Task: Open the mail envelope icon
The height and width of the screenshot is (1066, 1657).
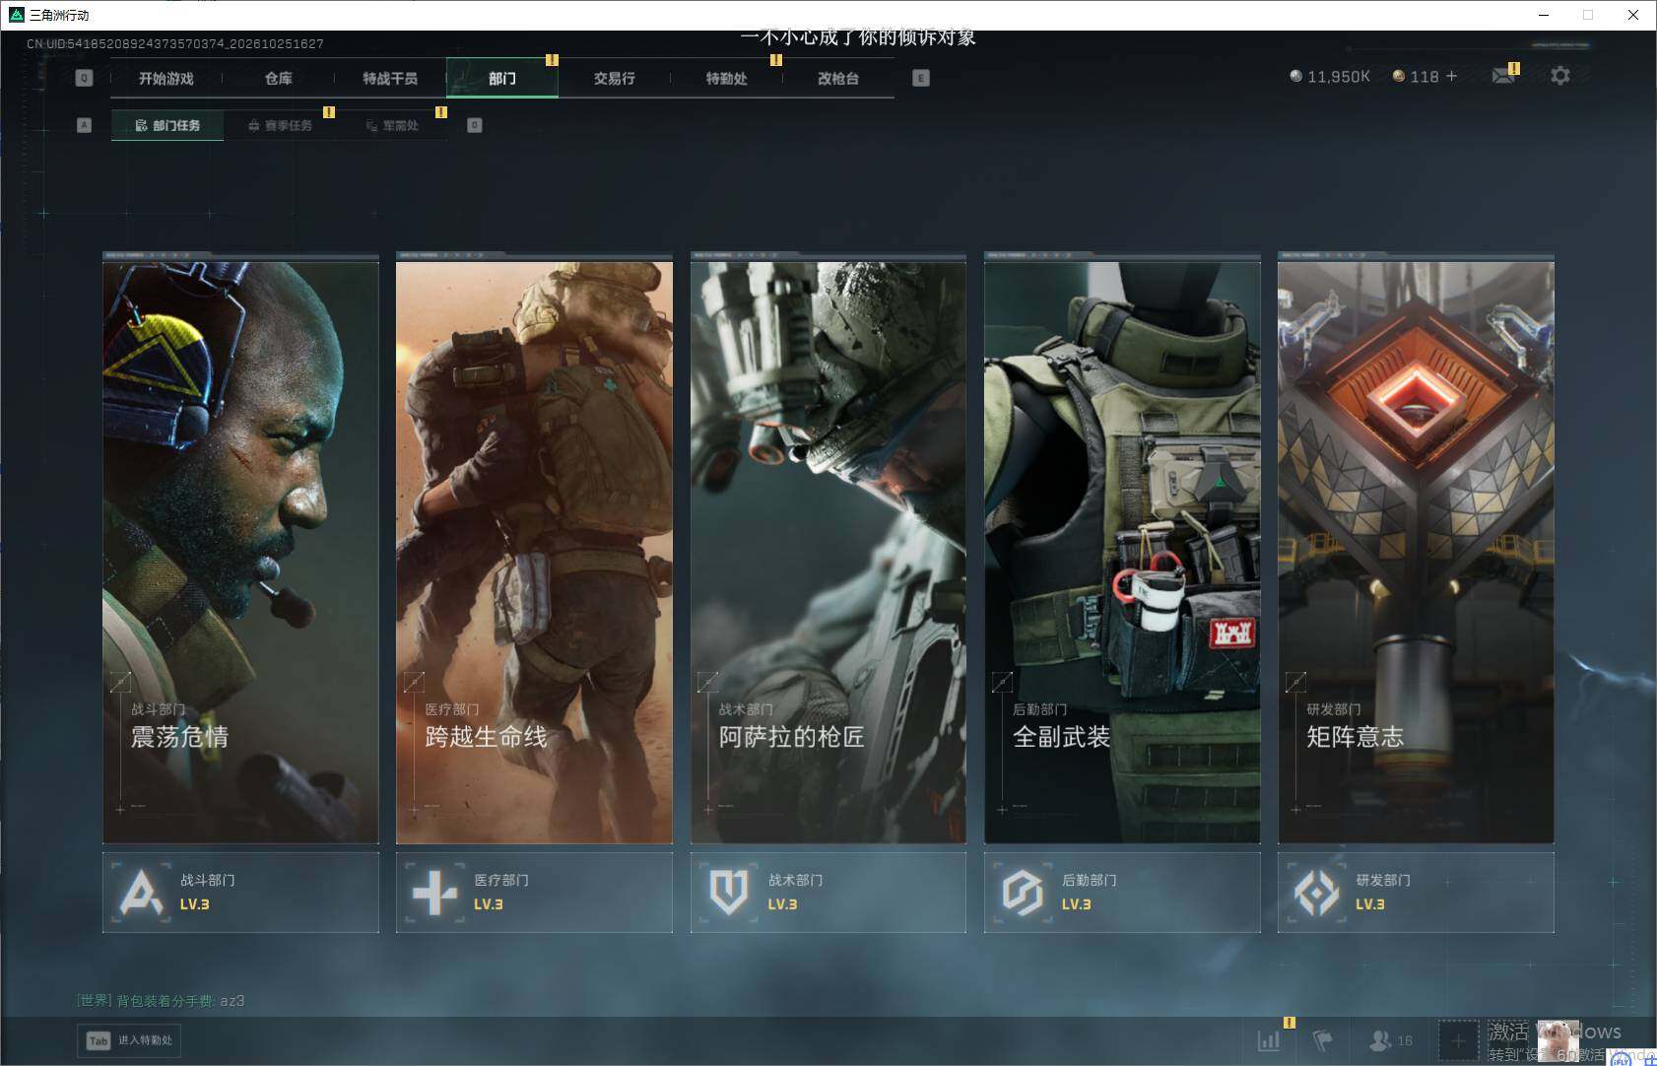Action: 1503,76
